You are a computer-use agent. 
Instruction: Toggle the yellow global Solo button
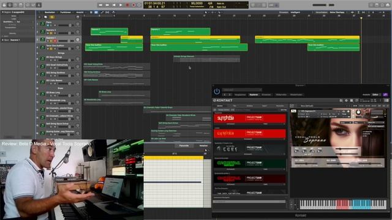(x=51, y=17)
